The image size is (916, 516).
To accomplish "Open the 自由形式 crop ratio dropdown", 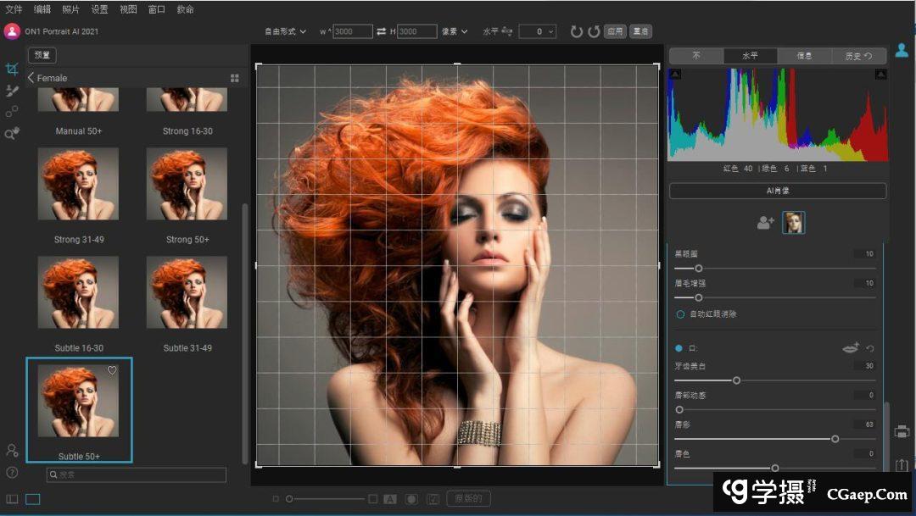I will click(x=285, y=31).
